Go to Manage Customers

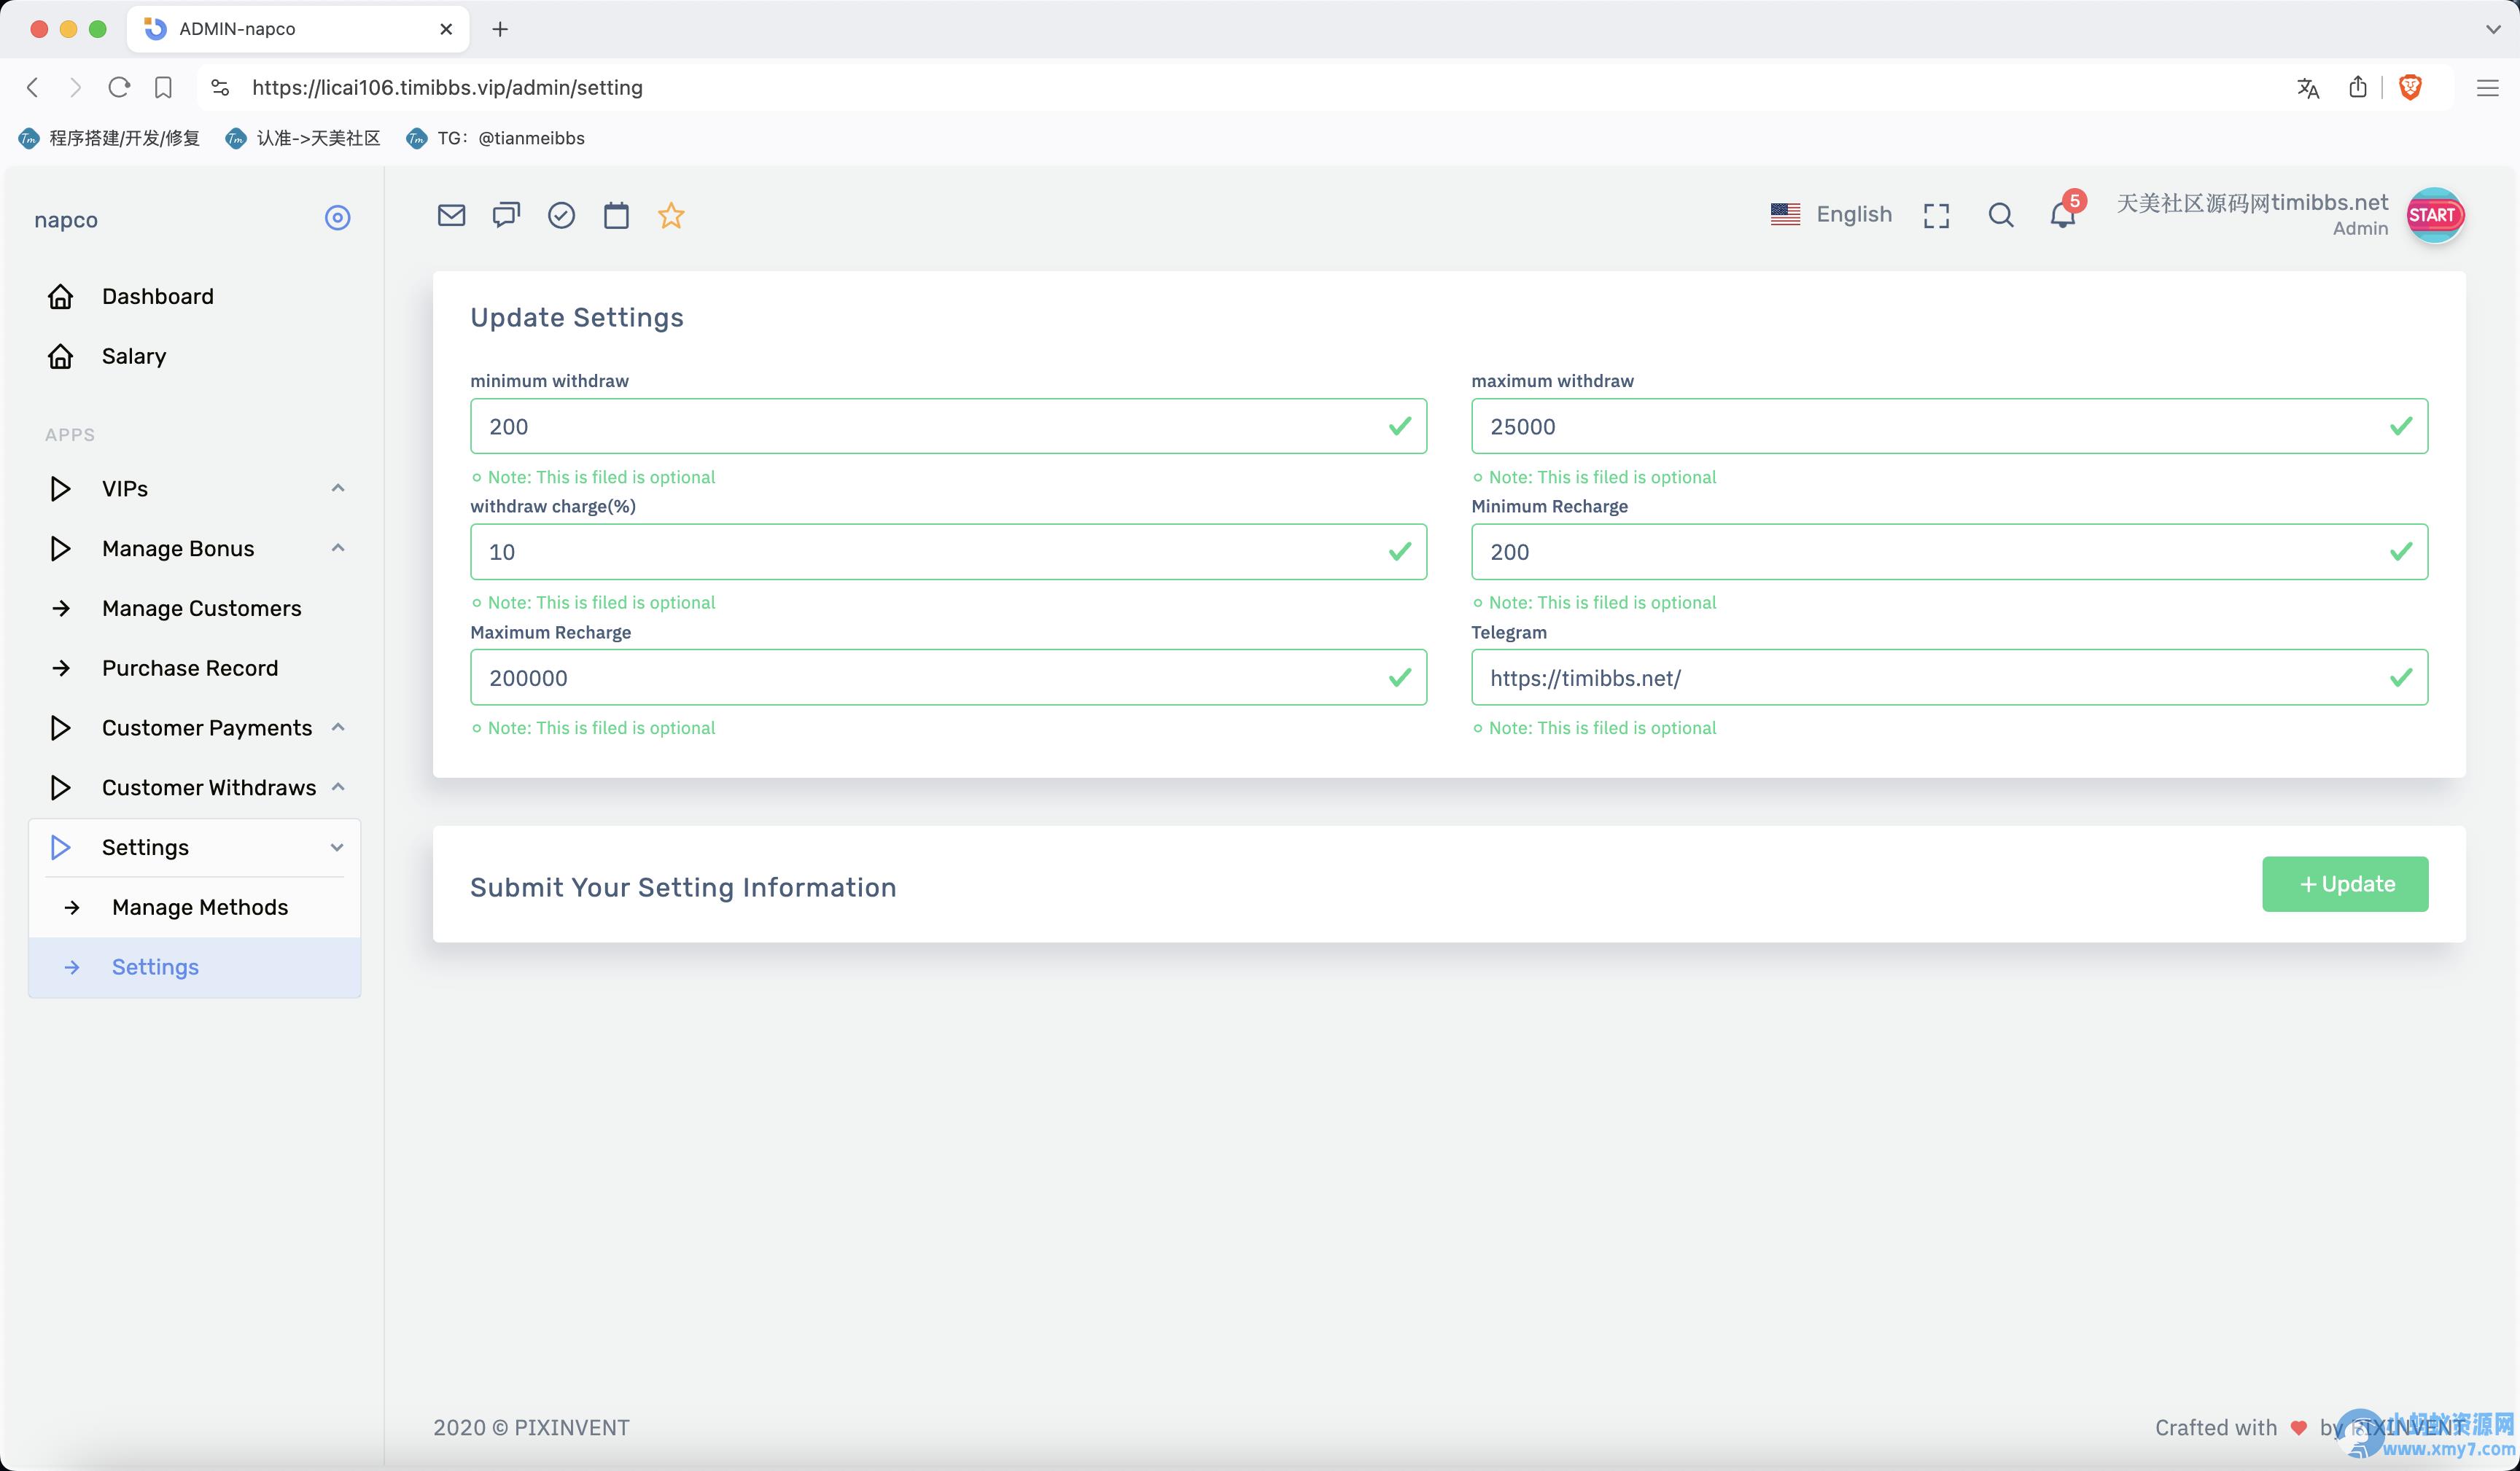click(x=195, y=608)
